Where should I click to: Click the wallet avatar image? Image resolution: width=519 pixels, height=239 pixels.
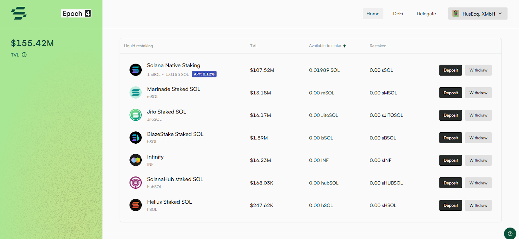coord(456,14)
